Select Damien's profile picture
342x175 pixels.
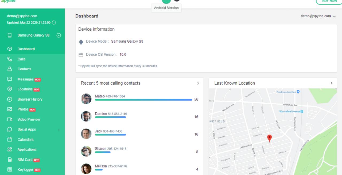86,116
